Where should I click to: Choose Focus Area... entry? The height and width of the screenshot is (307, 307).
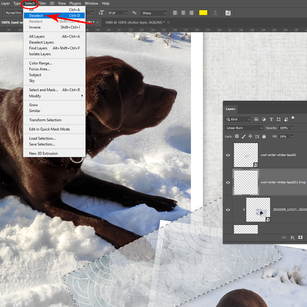click(x=54, y=69)
